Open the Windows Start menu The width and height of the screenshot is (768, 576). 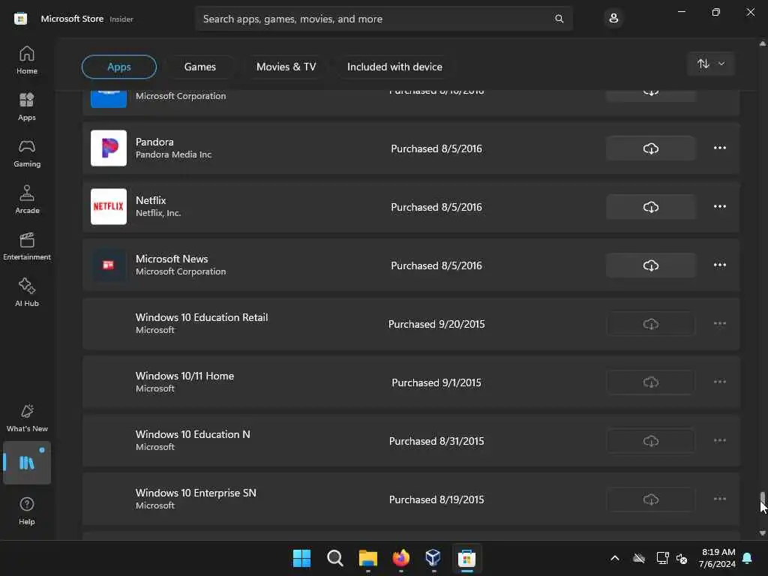click(x=301, y=558)
